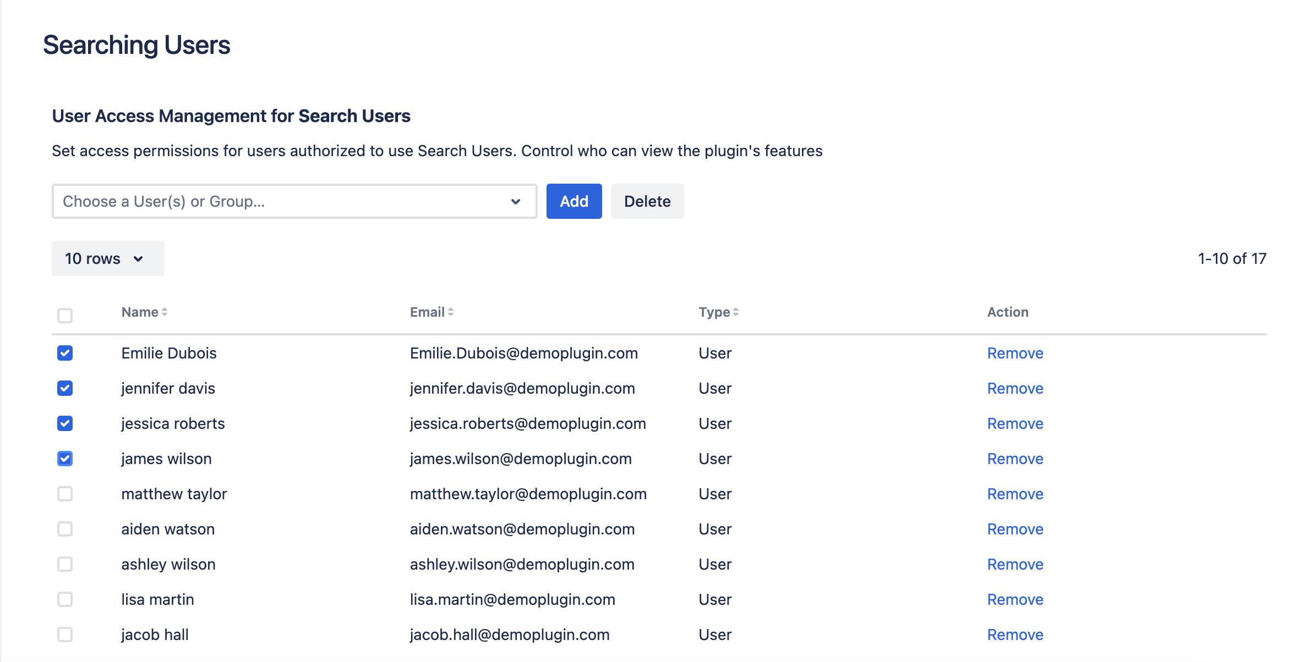Check matthew taylor row checkbox
The width and height of the screenshot is (1311, 662).
[x=65, y=494]
